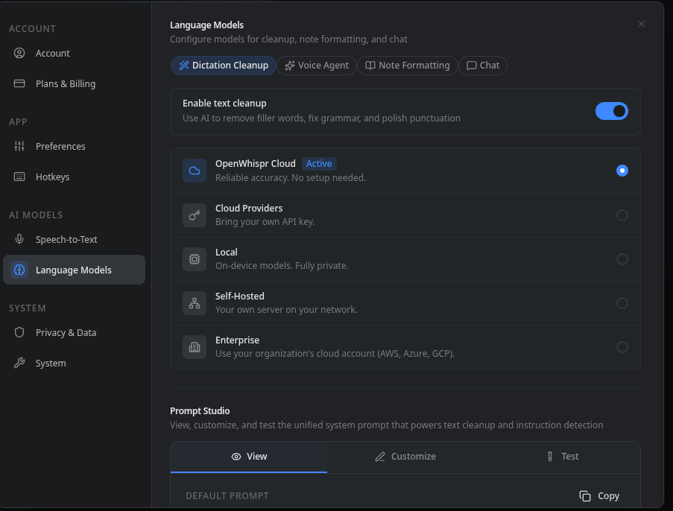Select the OpenWhispr Cloud radio button
The image size is (673, 511).
(622, 171)
